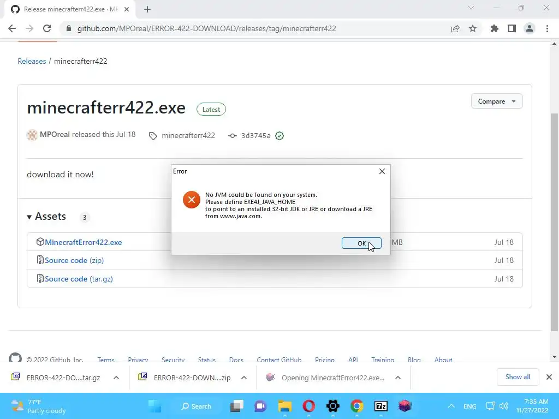The image size is (559, 419).
Task: Click the lock icon in the address bar
Action: tap(69, 28)
